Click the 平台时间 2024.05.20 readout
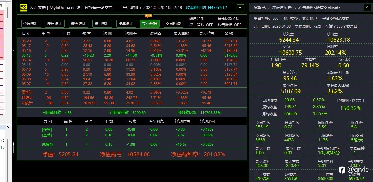373x182 pixels. click(152, 8)
